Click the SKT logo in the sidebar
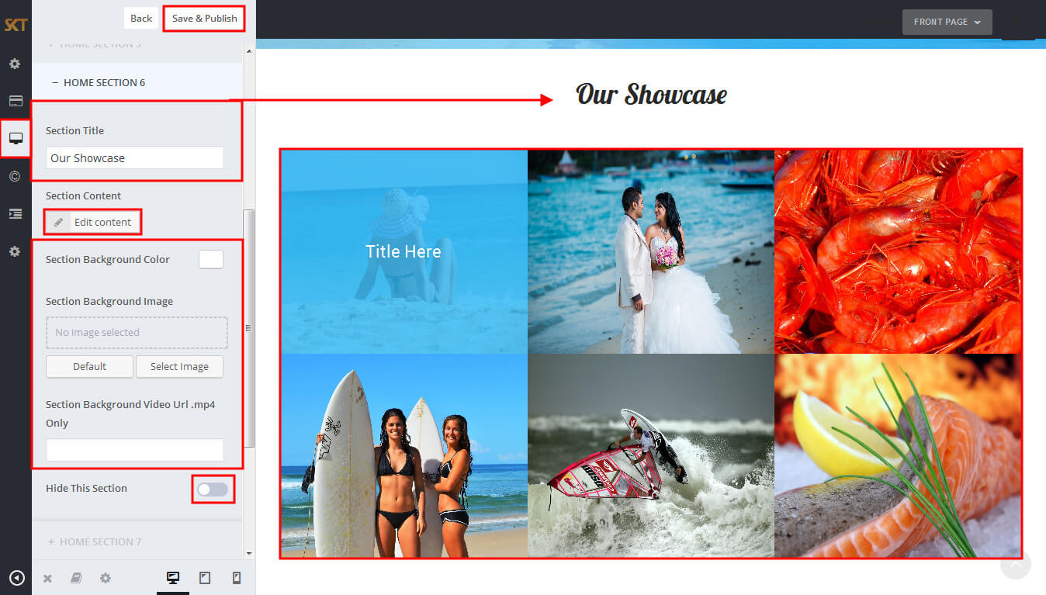1046x595 pixels. click(16, 25)
